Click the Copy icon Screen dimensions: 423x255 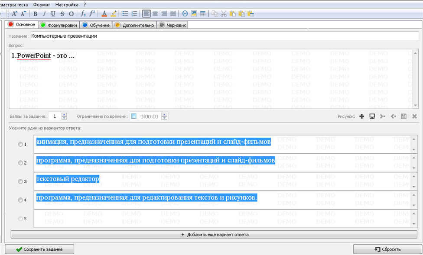pyautogui.click(x=215, y=14)
